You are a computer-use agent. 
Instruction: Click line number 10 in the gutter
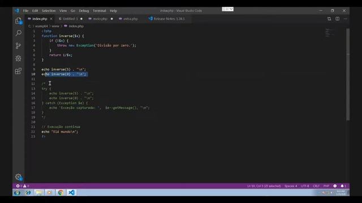coord(33,74)
